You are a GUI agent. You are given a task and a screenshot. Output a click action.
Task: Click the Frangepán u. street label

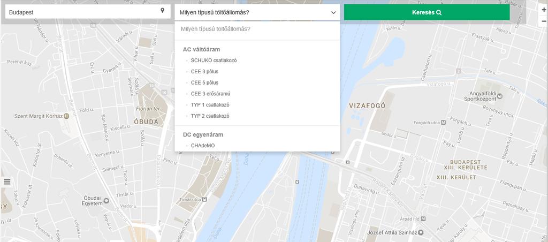pos(513,185)
